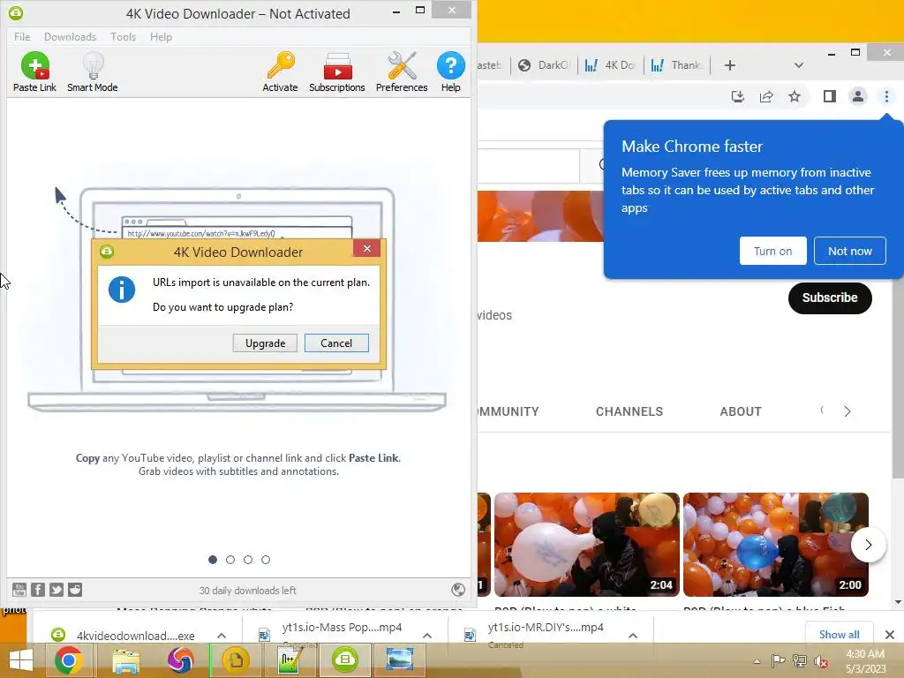Select fourth onboarding slide dot
Screen dimensions: 904x678
tap(266, 559)
